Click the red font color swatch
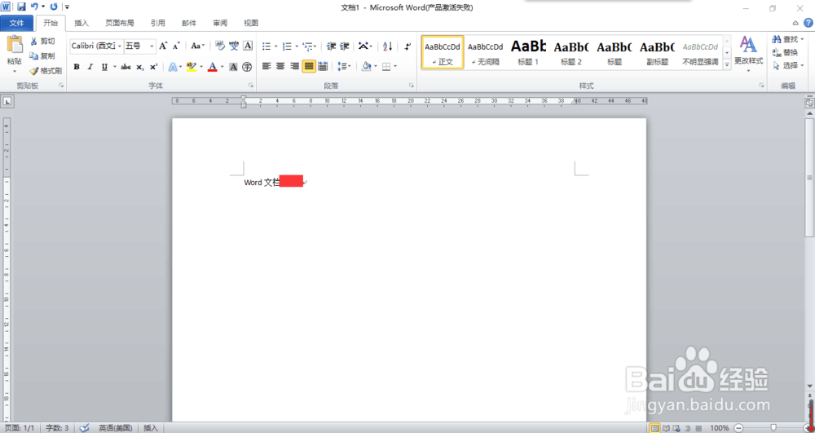Image resolution: width=815 pixels, height=433 pixels. tap(212, 67)
